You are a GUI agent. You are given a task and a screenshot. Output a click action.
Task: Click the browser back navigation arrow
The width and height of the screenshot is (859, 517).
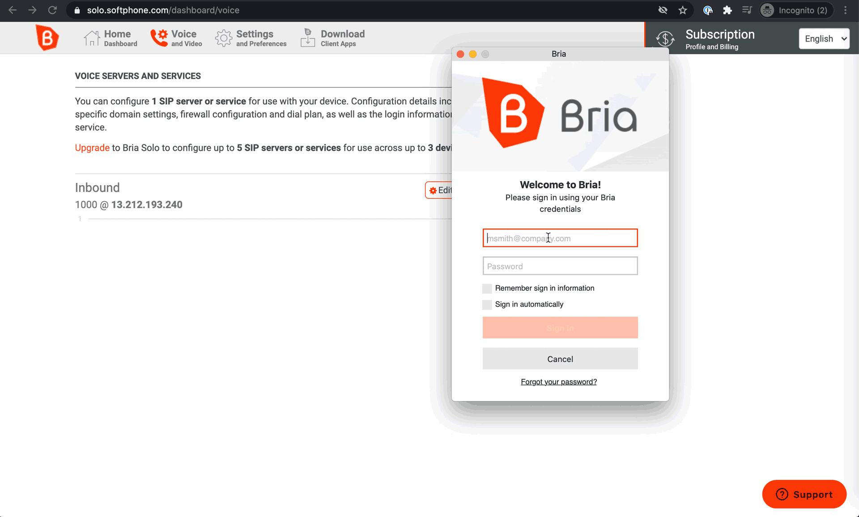click(12, 10)
